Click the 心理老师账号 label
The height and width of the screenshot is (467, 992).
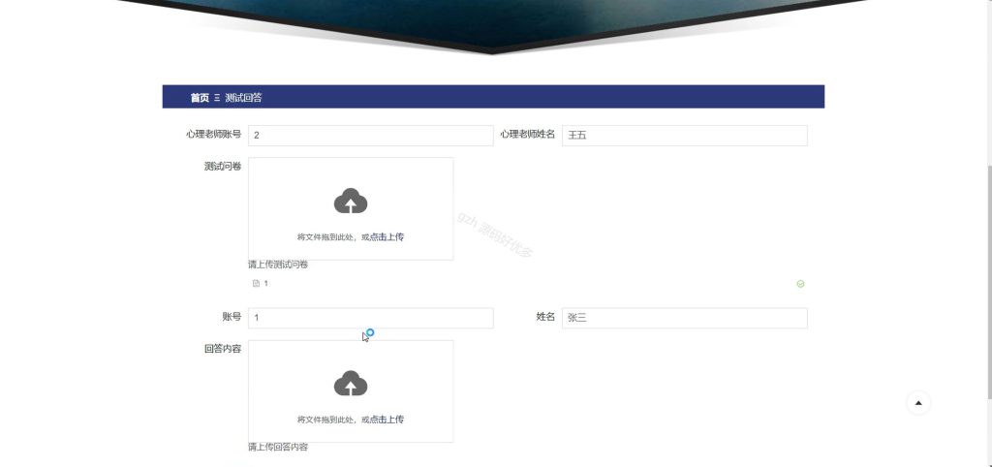213,134
